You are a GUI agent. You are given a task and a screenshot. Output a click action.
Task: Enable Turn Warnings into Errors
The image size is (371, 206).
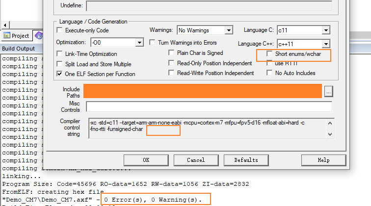coord(152,43)
